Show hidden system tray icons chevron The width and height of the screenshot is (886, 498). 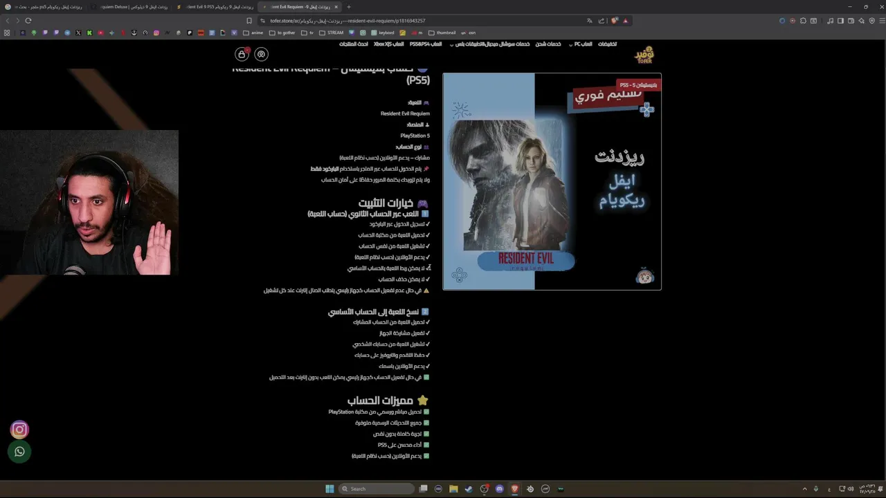tap(805, 489)
